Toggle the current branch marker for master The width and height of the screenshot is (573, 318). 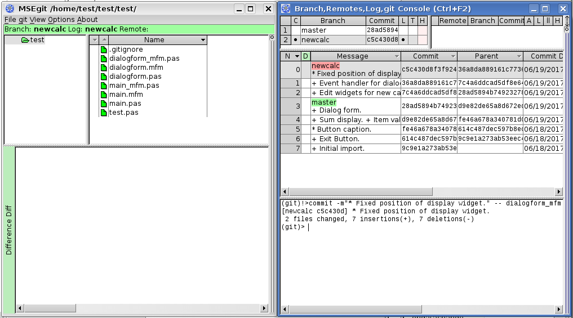pyautogui.click(x=295, y=30)
